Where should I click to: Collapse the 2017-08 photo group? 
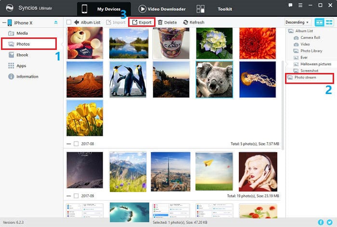point(69,144)
